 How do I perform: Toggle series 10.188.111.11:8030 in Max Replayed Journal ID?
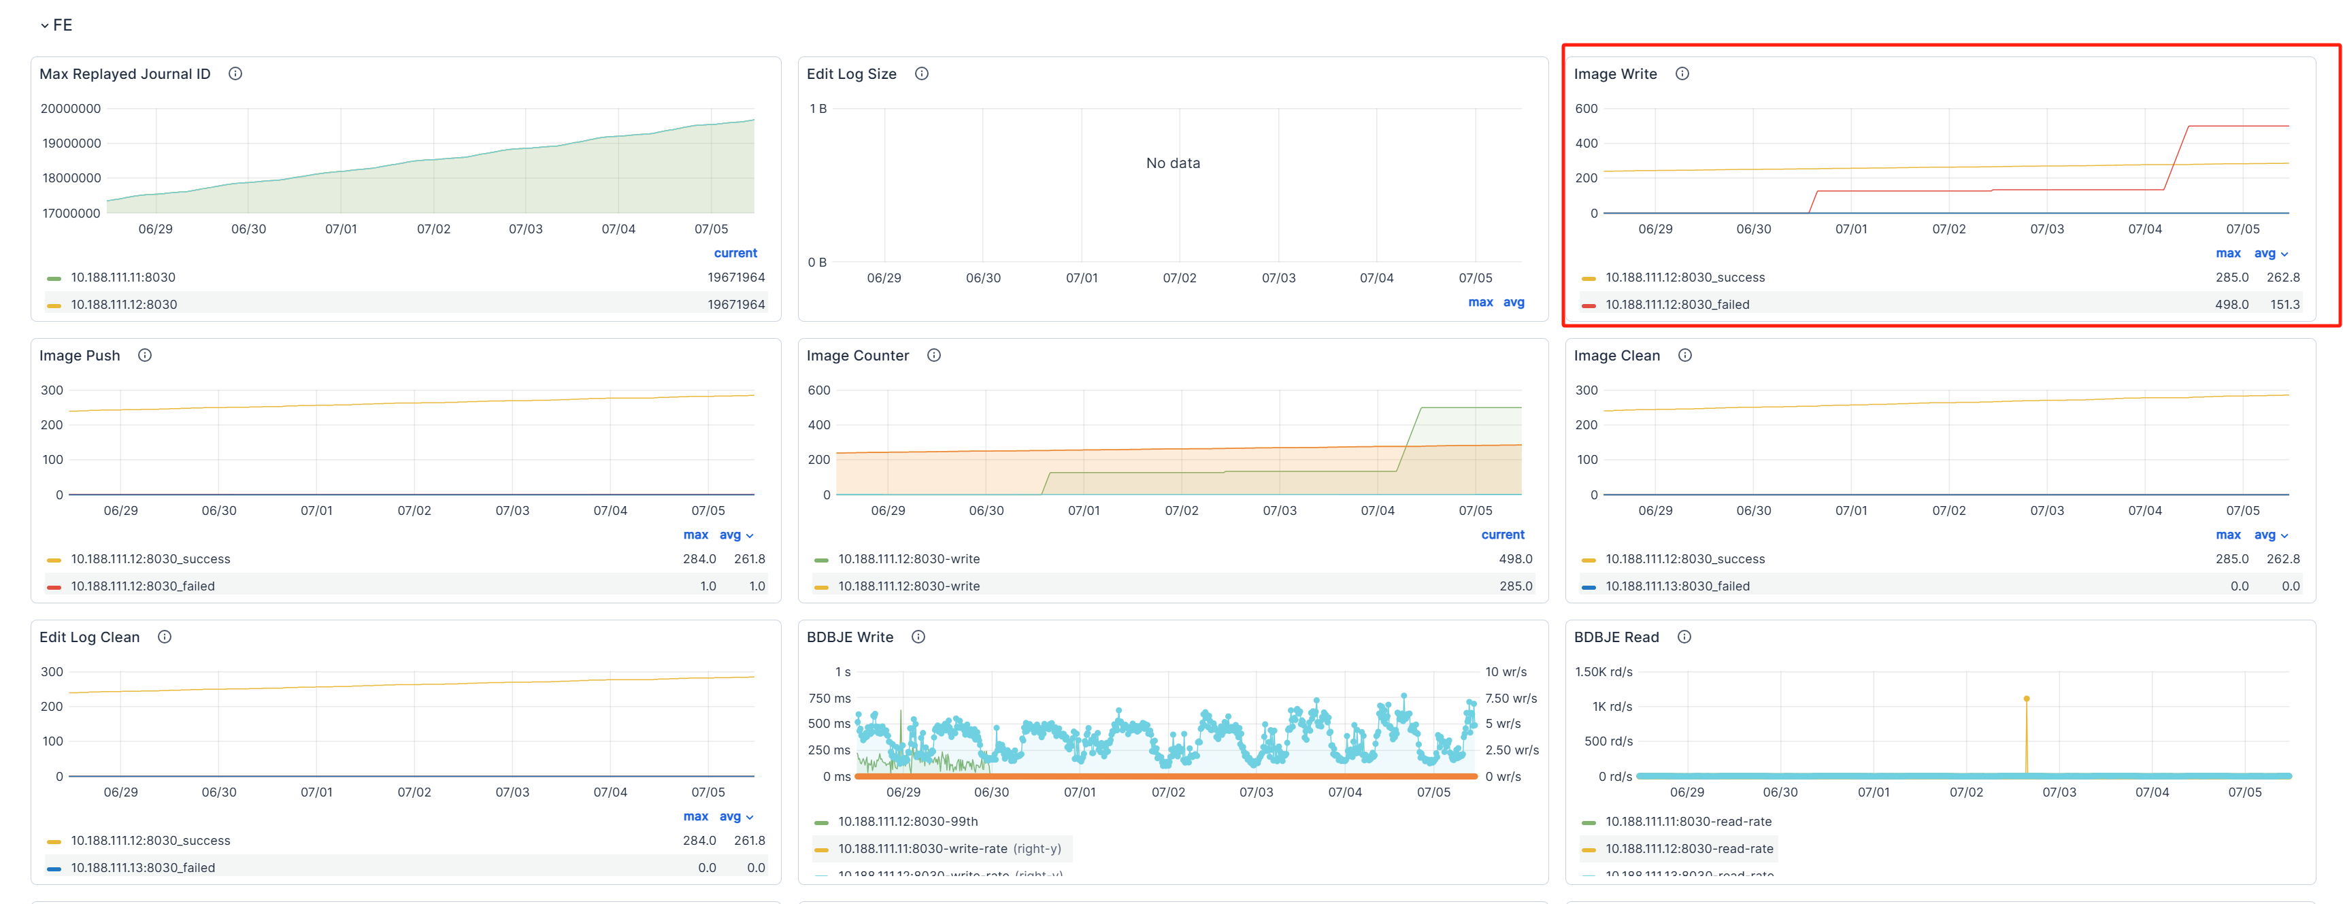pos(122,278)
